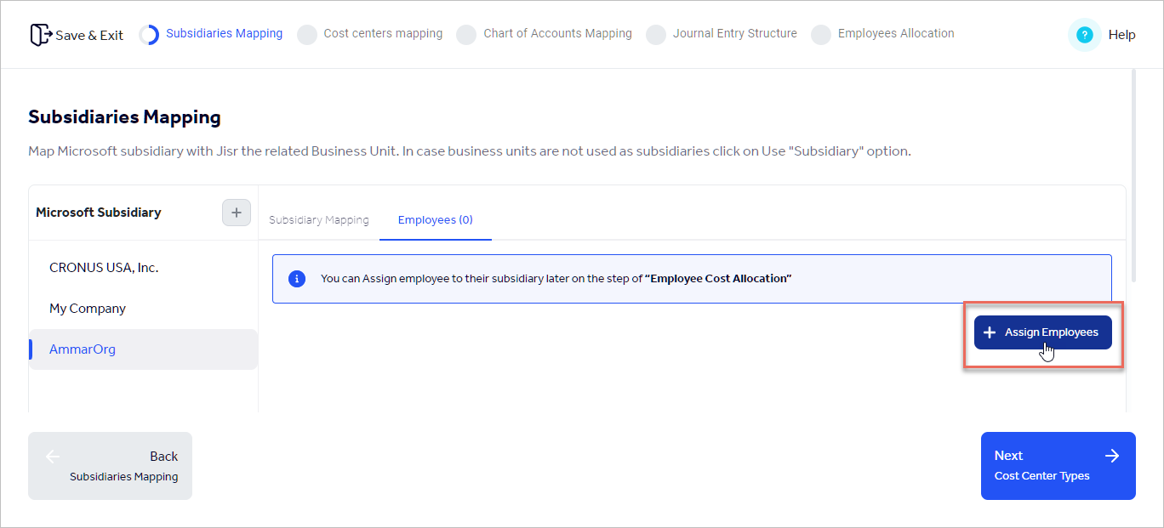The image size is (1164, 528).
Task: Open Help via the question mark icon
Action: pos(1083,34)
